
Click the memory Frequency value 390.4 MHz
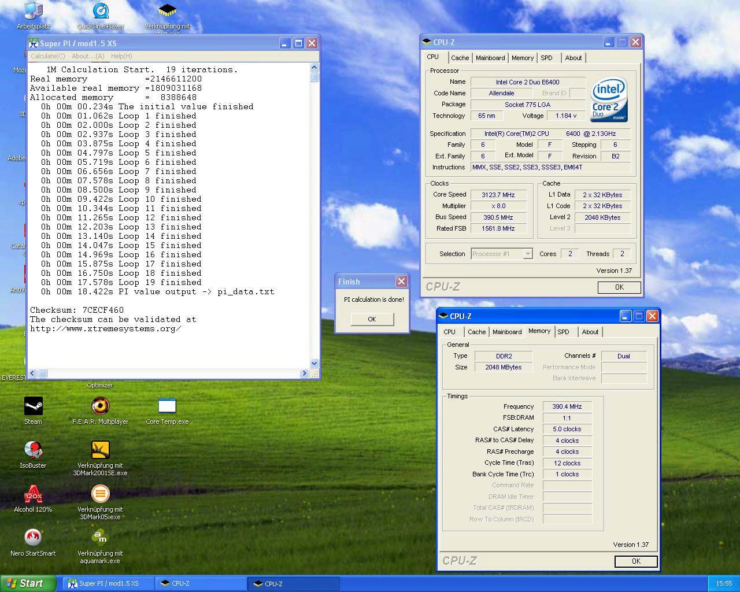tap(567, 406)
